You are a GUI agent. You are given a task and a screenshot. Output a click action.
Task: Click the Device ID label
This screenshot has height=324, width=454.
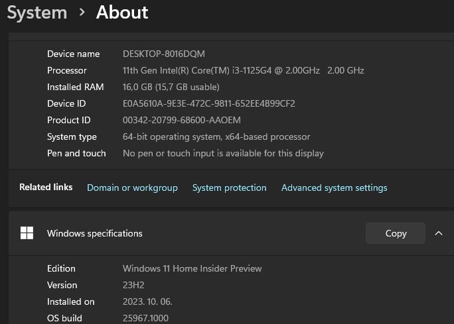coord(66,103)
